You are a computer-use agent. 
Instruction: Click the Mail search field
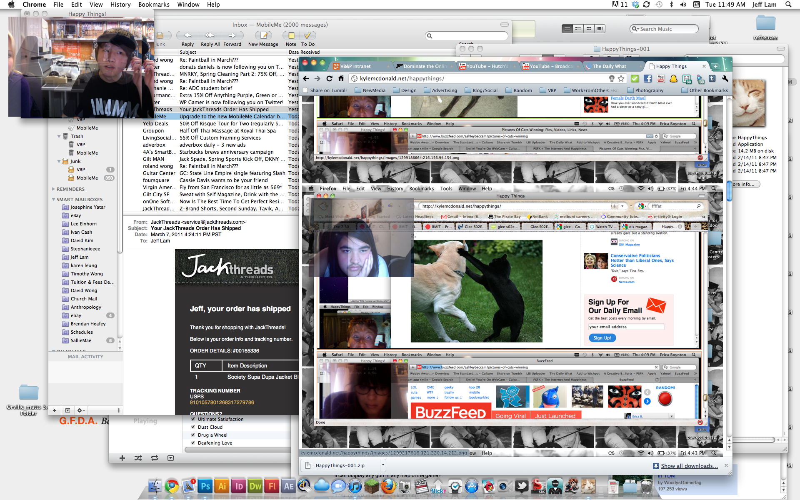[x=467, y=36]
